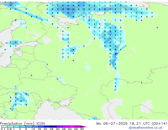This screenshot has height=130, width=168.
Task: Click the '30' legend scale label
Action: click(x=58, y=129)
